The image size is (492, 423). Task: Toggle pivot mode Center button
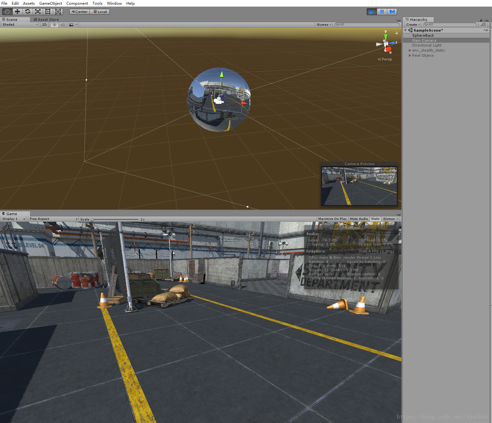(80, 12)
